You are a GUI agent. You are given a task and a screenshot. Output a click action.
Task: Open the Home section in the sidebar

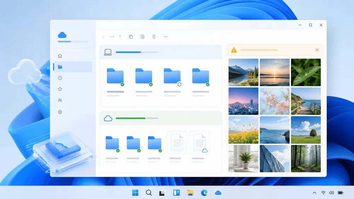60,56
